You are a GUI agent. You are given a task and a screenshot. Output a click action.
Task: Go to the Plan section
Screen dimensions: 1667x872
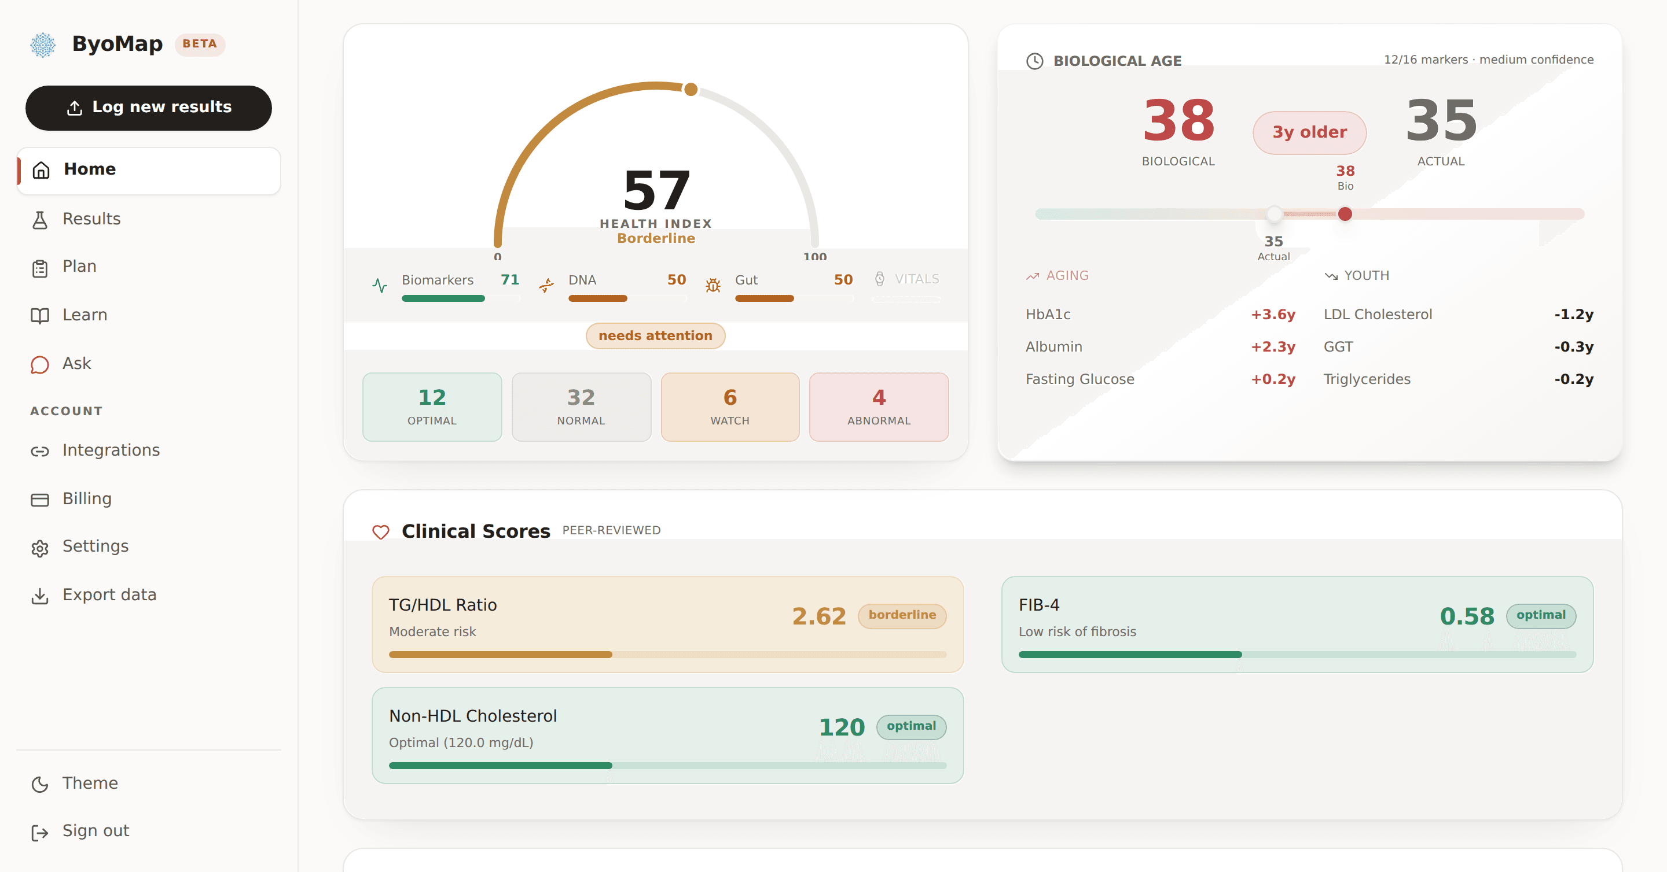[149, 267]
